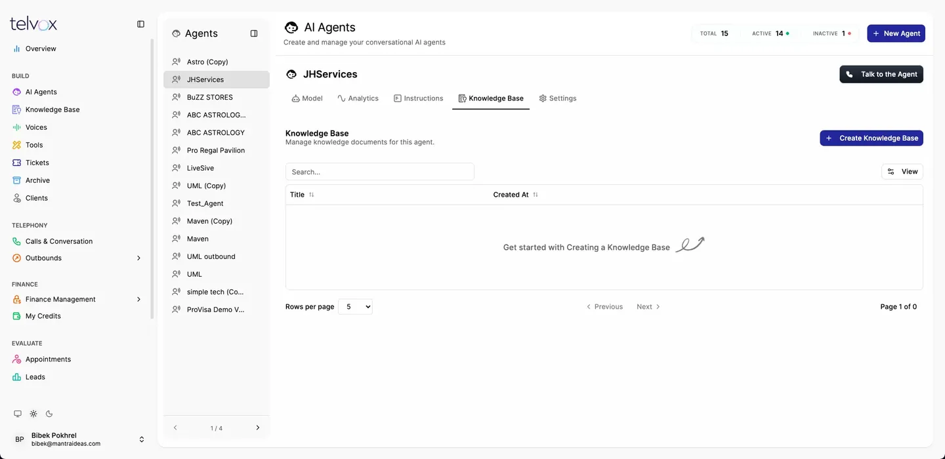The image size is (945, 459).
Task: Open Tickets section
Action: click(37, 163)
